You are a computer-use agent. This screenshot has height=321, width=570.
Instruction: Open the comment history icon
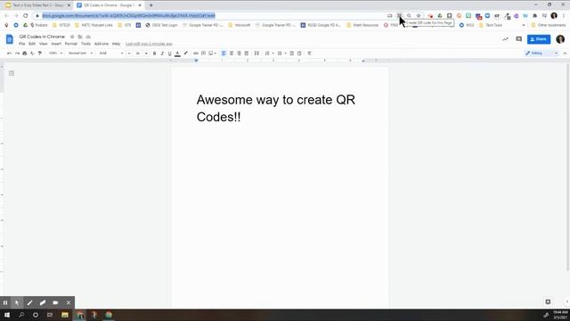coord(518,39)
